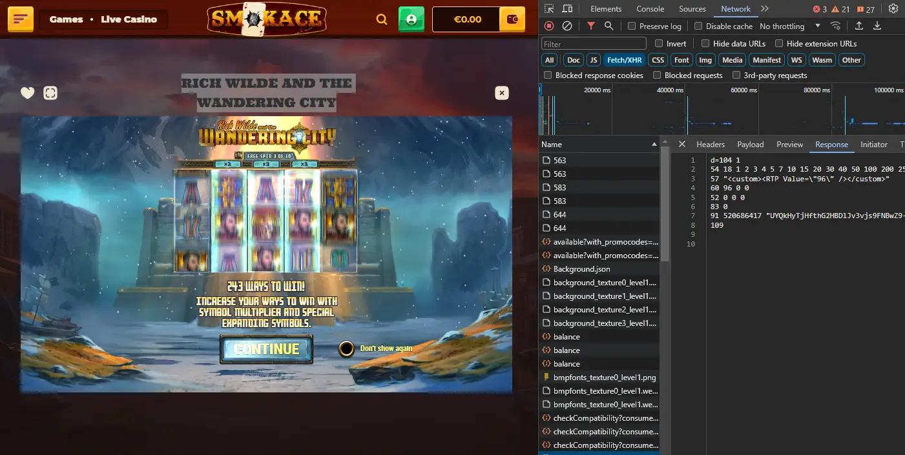Toggle the red network filter funnel icon
This screenshot has height=455, width=905.
(591, 26)
